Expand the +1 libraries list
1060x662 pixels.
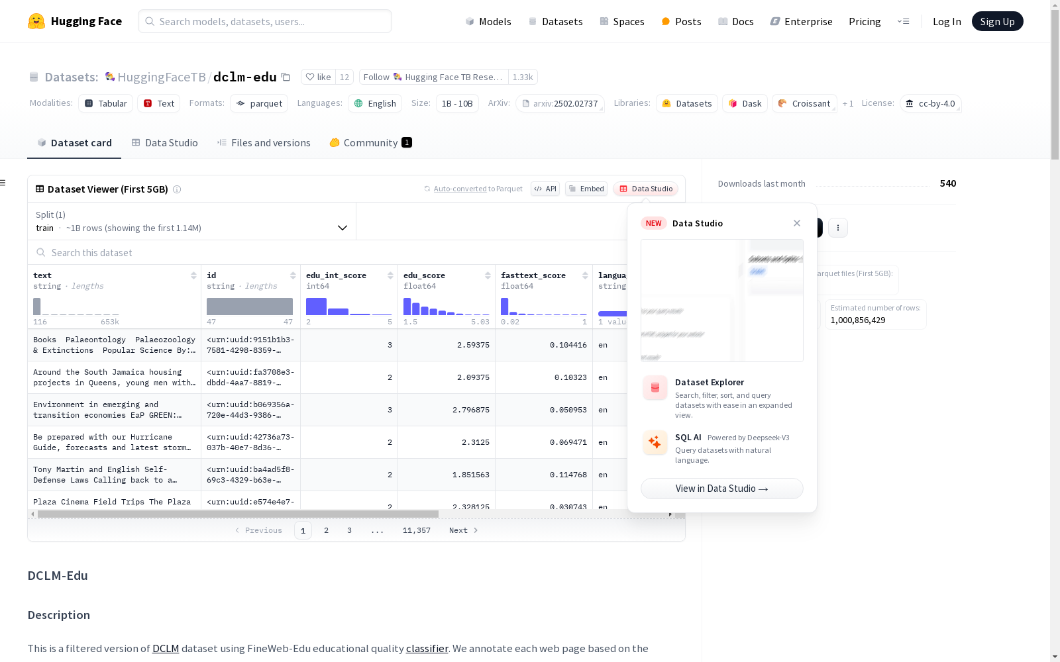click(848, 103)
